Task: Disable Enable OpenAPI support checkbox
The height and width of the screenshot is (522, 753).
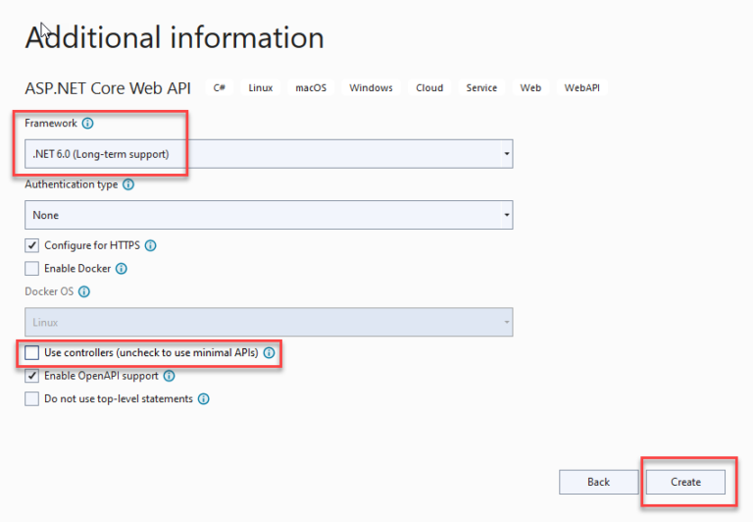Action: coord(31,376)
